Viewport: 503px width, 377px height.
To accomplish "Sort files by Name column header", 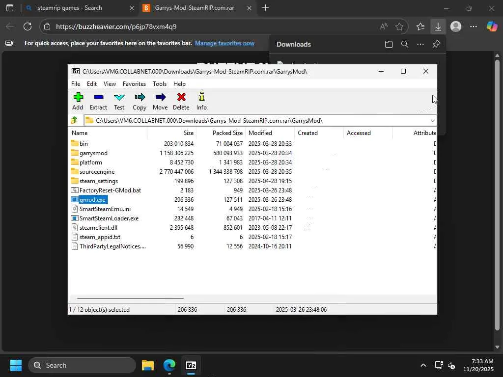I will 109,133.
